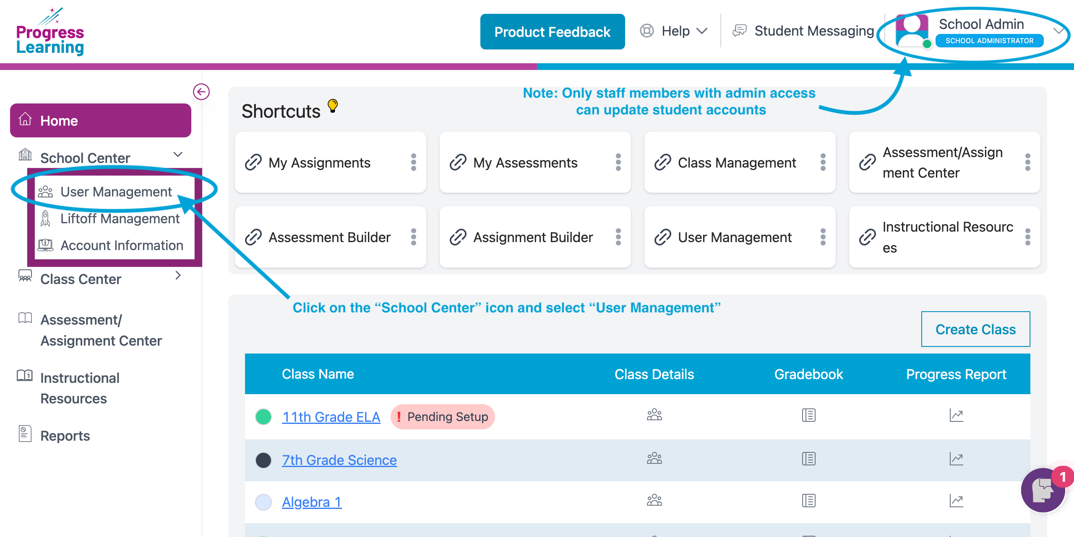Open gradebook for 11th Grade ELA

coord(809,415)
